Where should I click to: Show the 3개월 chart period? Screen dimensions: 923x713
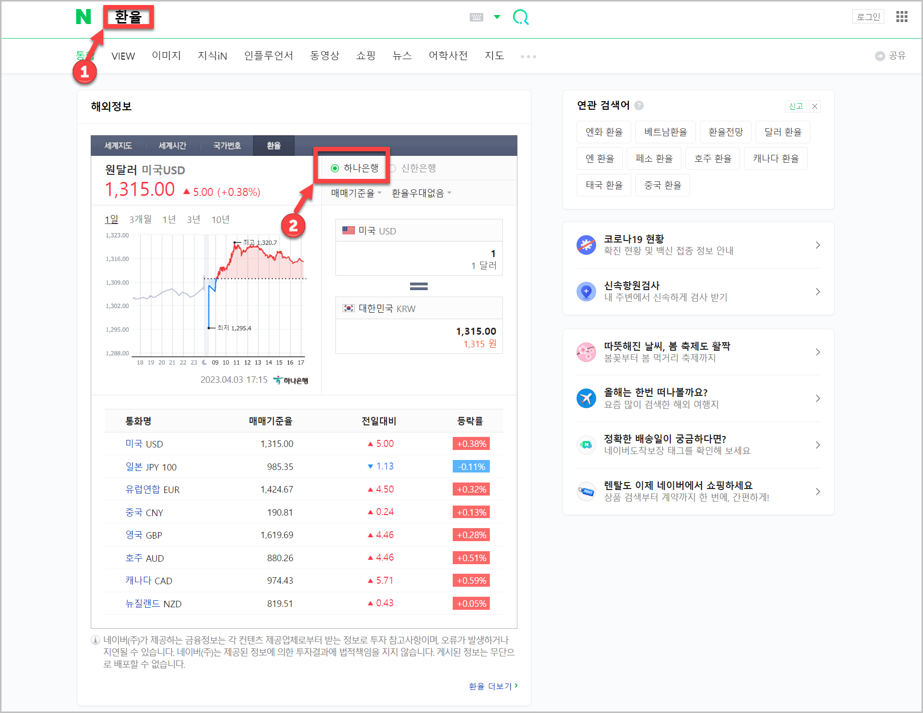point(140,219)
